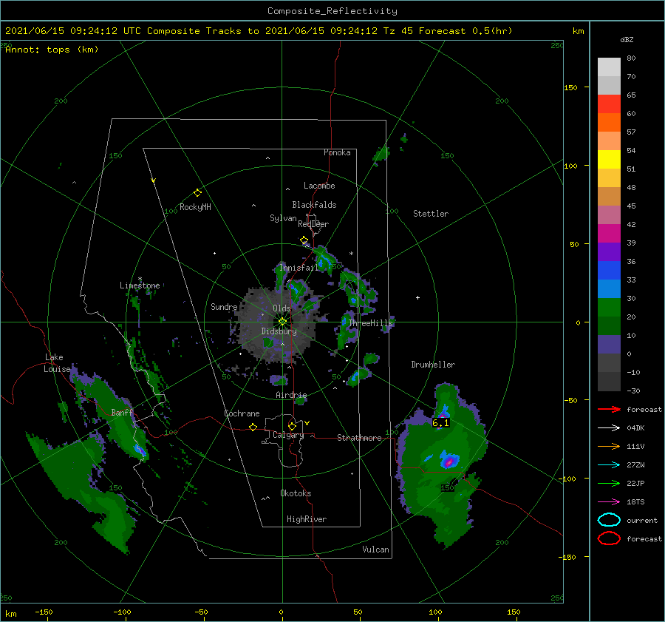The image size is (665, 622).
Task: Click the red forecast arrow in legend
Action: coord(609,409)
